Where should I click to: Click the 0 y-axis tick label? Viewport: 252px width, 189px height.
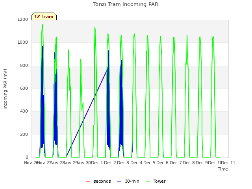[27, 157]
